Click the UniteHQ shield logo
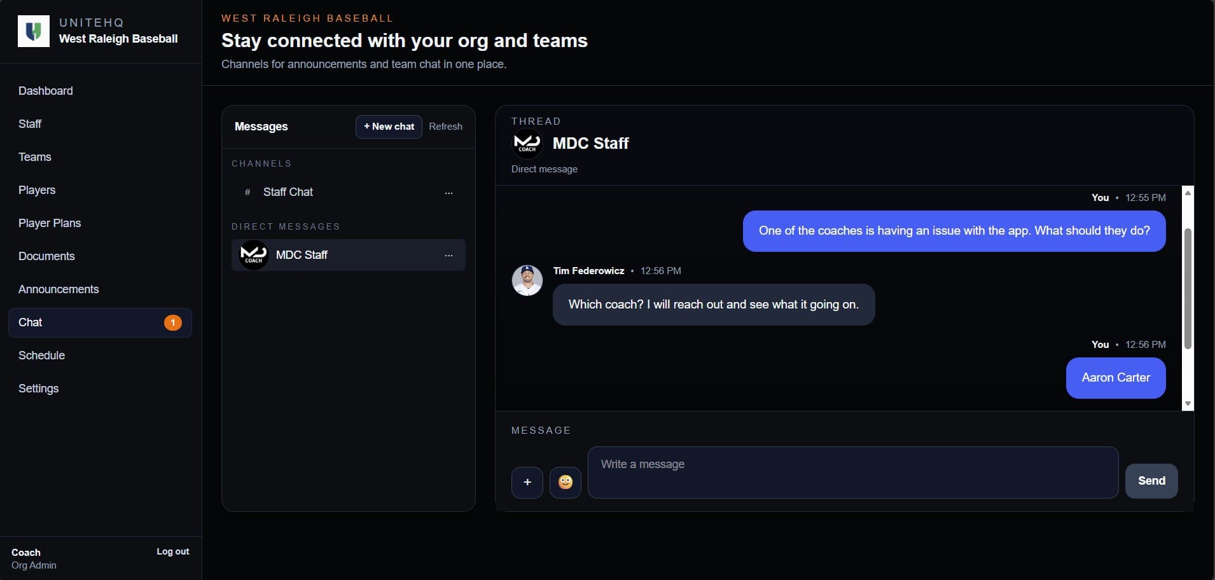This screenshot has height=580, width=1215. (34, 31)
